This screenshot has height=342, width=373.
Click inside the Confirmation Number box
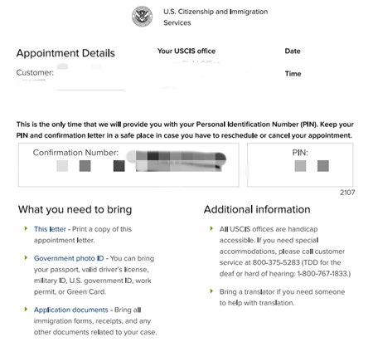128,164
